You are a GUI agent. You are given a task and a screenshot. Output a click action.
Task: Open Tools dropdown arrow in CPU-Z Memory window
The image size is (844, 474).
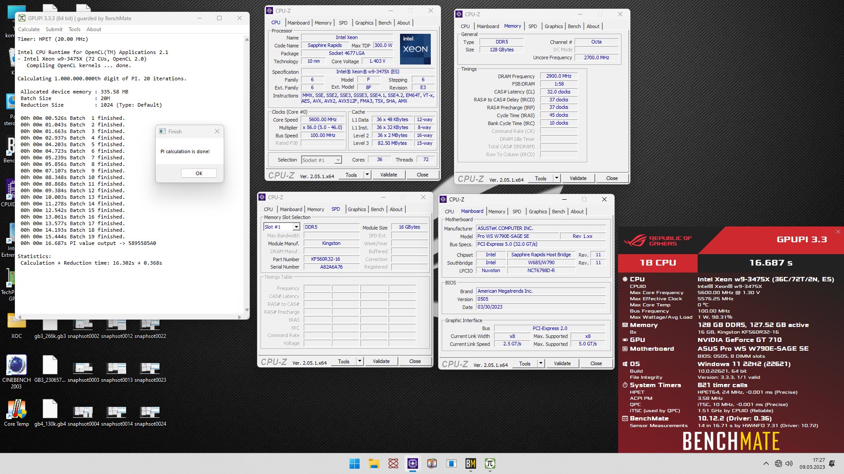tap(557, 178)
